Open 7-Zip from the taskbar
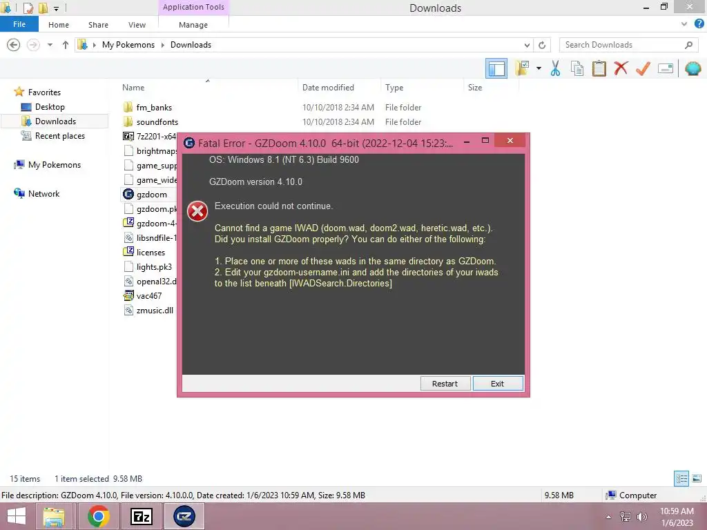The image size is (707, 530). click(x=141, y=516)
